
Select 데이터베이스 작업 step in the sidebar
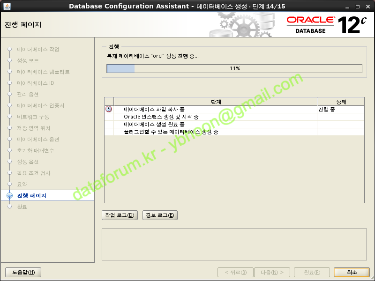(x=38, y=49)
